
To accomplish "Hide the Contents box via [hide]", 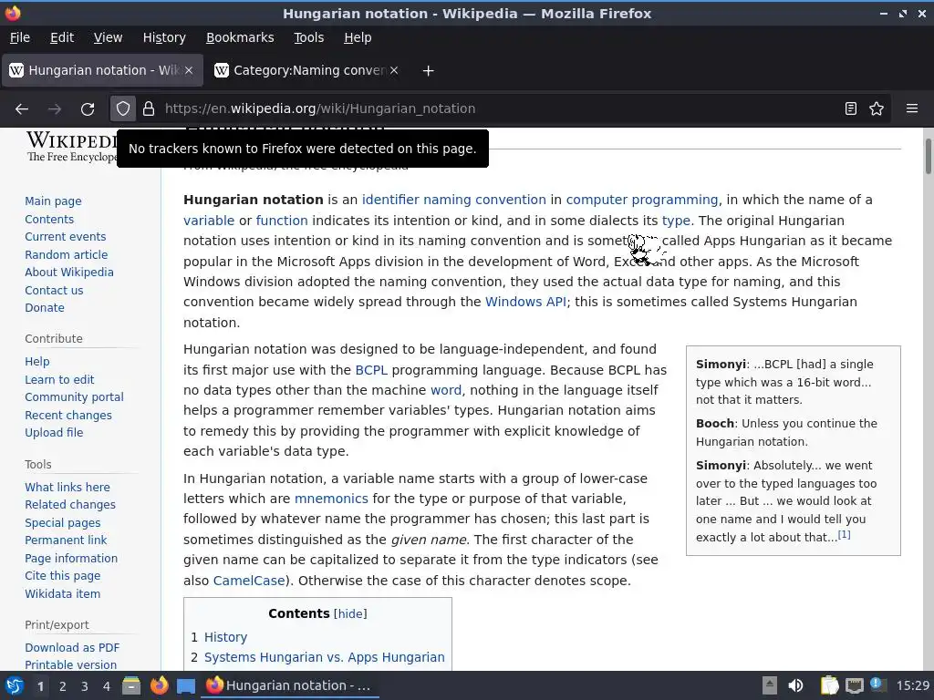I will pos(350,613).
